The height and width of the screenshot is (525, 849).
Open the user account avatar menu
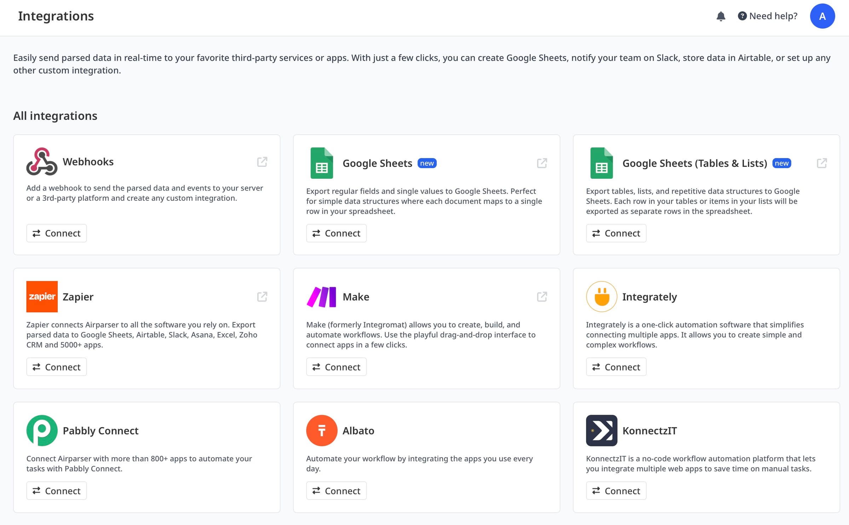[822, 16]
